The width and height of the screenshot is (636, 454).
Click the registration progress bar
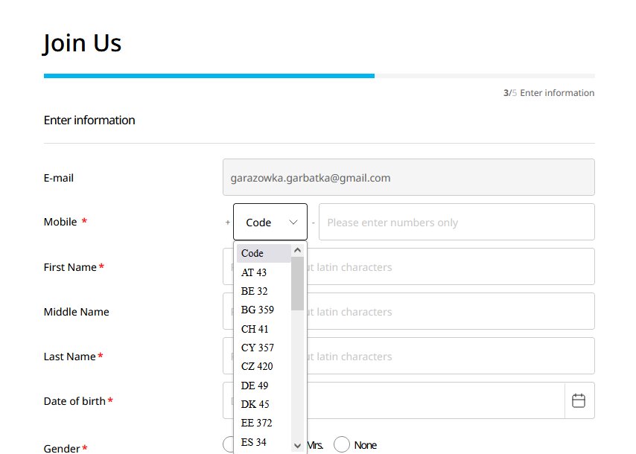click(319, 76)
